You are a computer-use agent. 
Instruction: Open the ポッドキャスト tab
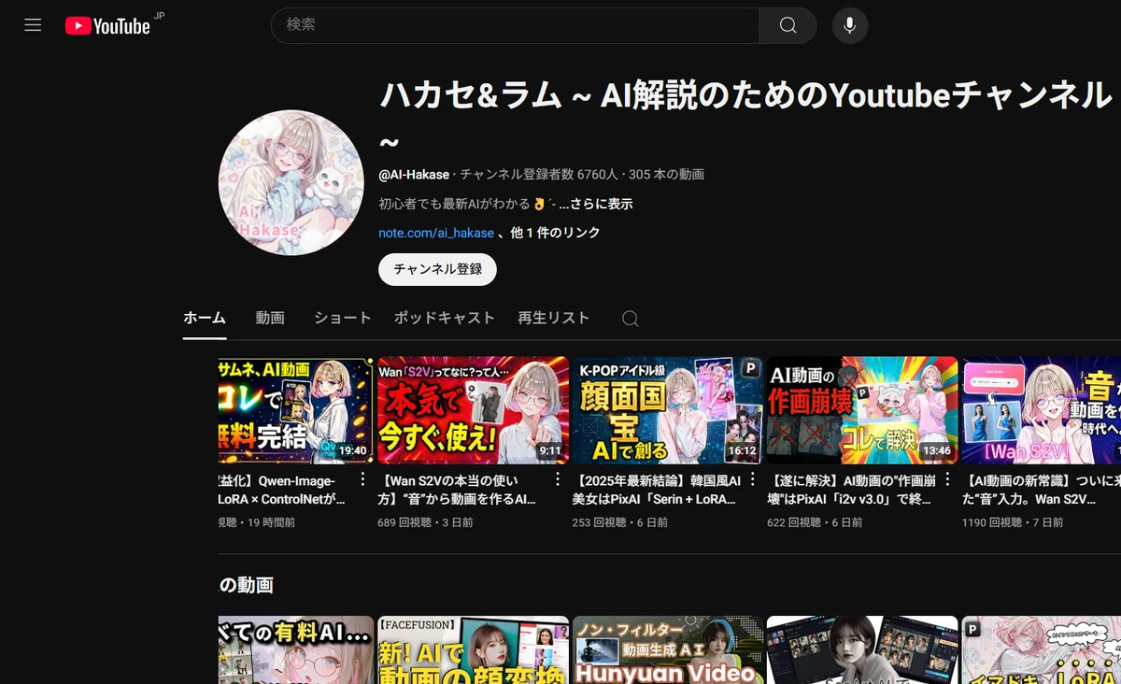[445, 318]
